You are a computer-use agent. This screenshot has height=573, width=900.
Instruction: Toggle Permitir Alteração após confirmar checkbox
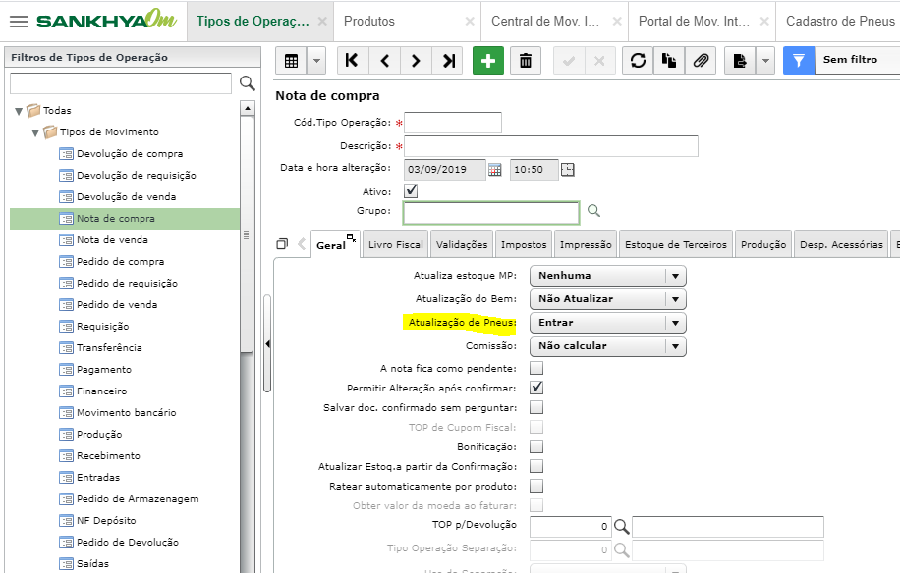[x=536, y=388]
